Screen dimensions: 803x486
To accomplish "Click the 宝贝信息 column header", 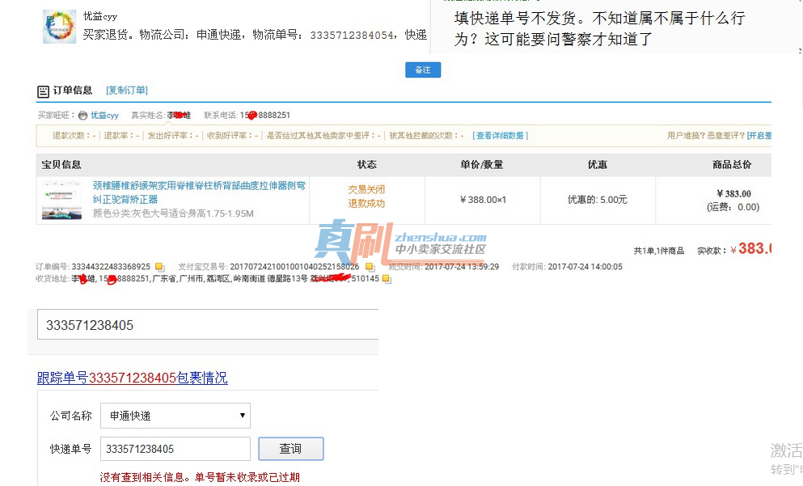I will [x=61, y=164].
